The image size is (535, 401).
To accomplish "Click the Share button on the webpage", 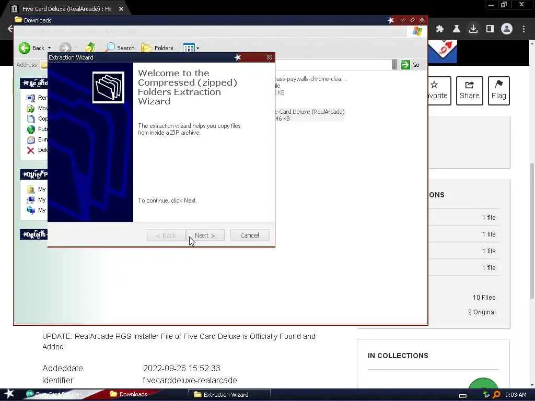I will coord(470,91).
